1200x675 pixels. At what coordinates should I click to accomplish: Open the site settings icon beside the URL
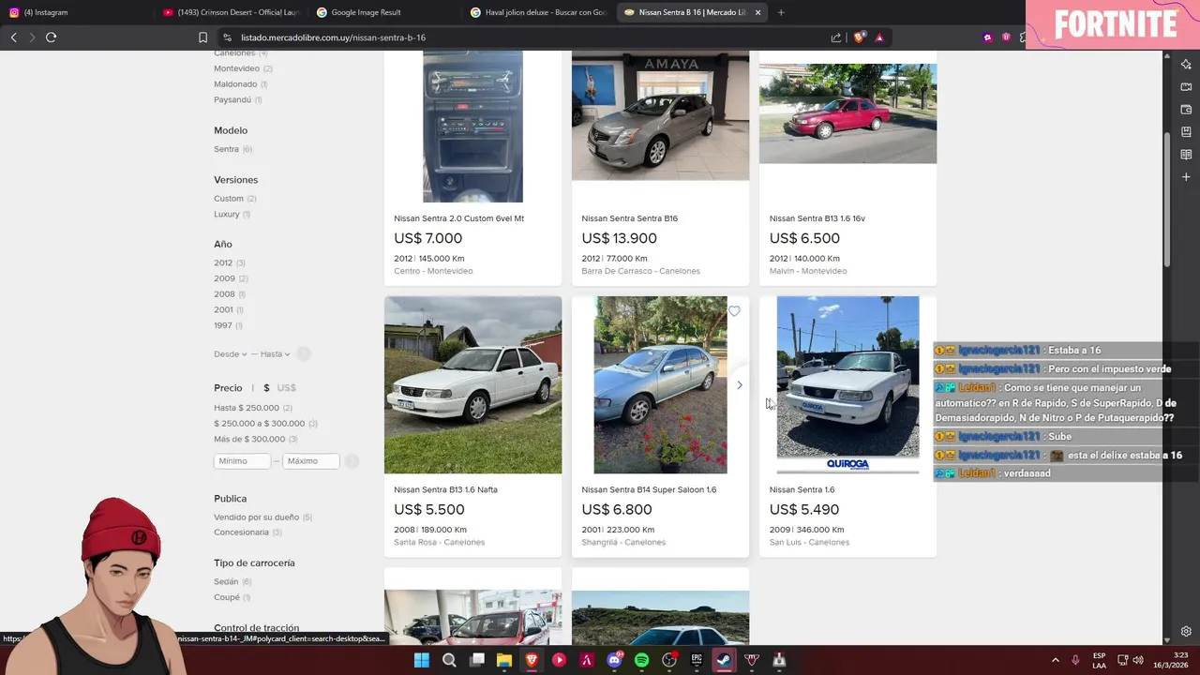[227, 37]
